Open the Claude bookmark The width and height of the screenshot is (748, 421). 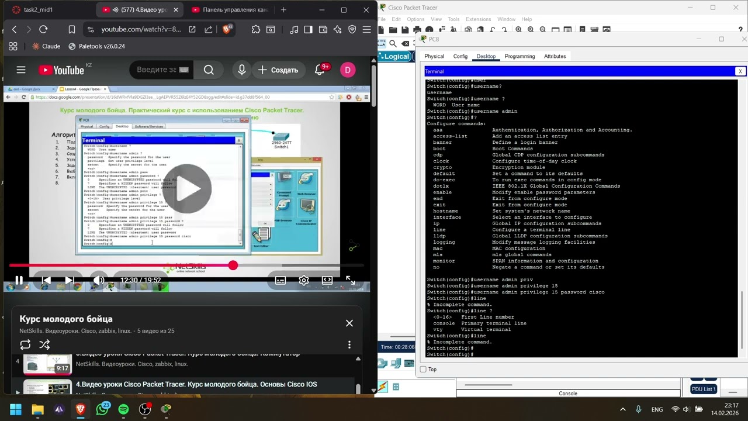coord(46,46)
